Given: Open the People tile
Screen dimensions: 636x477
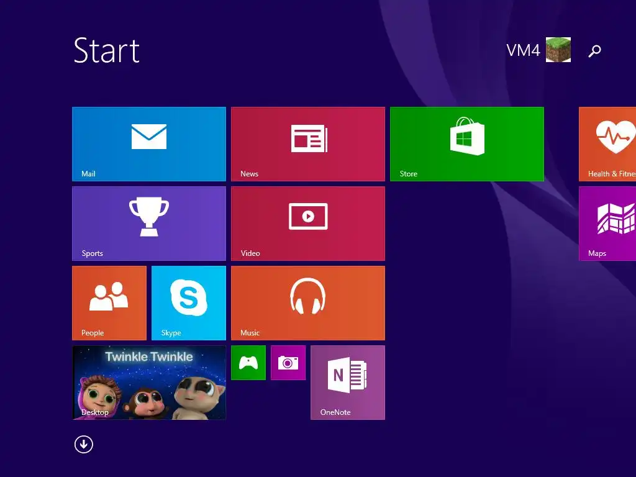Looking at the screenshot, I should click(109, 303).
